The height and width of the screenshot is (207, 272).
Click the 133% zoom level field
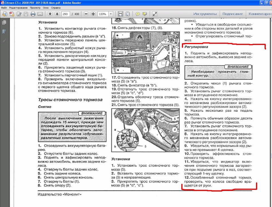tap(103, 14)
